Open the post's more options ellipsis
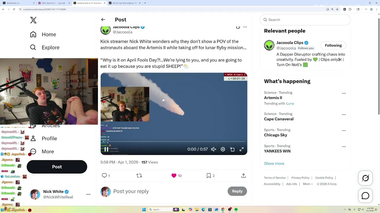 click(245, 27)
